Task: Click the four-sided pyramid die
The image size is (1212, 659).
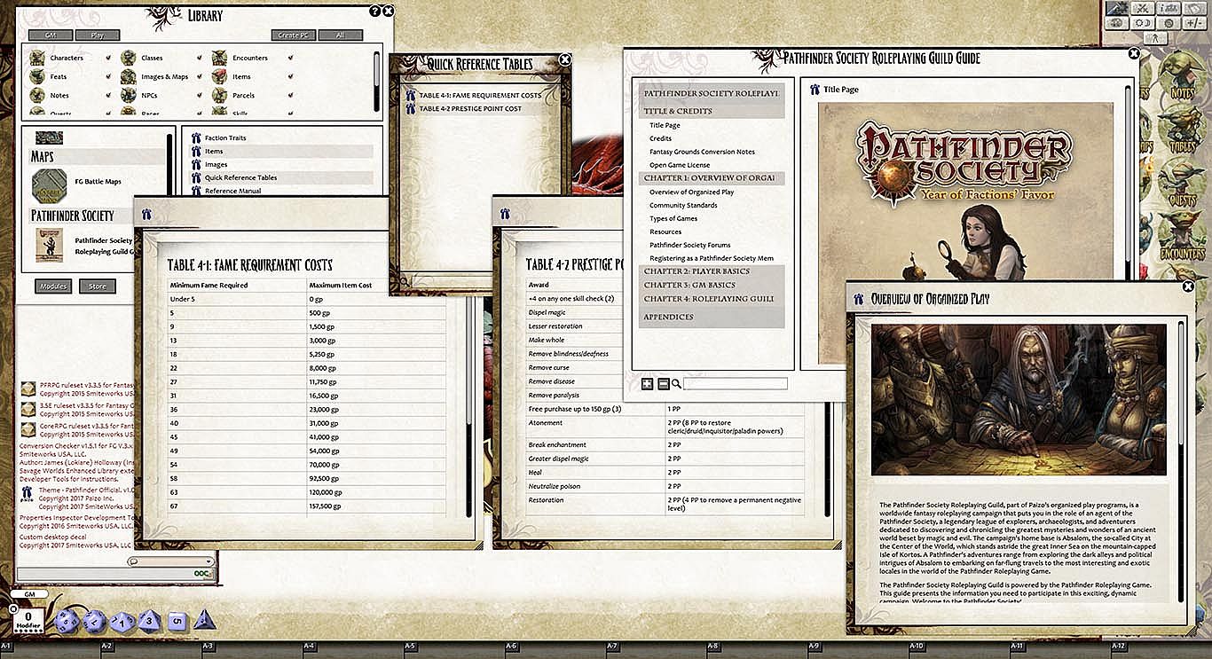Action: tap(204, 620)
